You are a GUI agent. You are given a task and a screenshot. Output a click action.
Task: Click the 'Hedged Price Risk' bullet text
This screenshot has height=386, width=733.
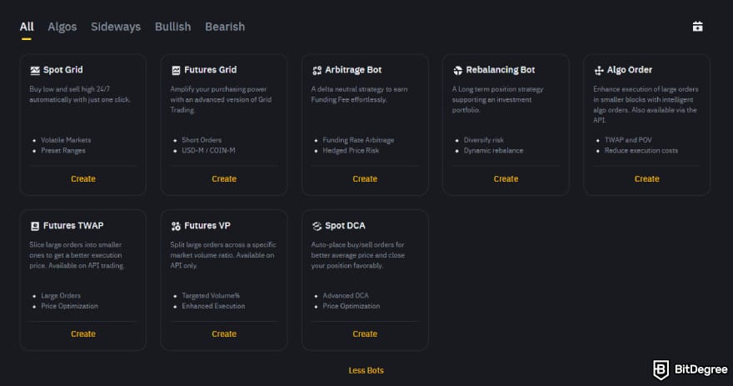point(351,151)
